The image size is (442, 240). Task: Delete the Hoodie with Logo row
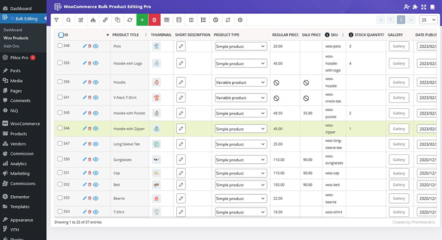pos(90,63)
